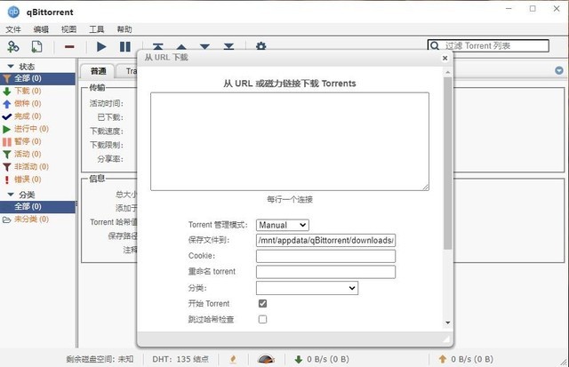Screen dimensions: 569x367
Task: Select the 普通 tab
Action: click(x=98, y=71)
